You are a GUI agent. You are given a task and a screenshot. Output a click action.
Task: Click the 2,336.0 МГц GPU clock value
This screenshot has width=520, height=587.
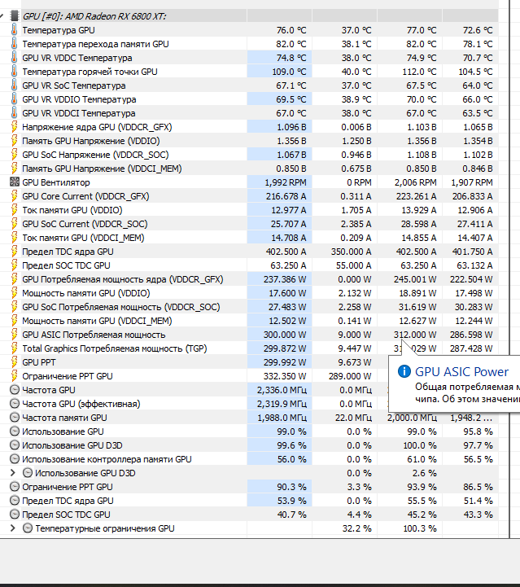click(x=282, y=390)
